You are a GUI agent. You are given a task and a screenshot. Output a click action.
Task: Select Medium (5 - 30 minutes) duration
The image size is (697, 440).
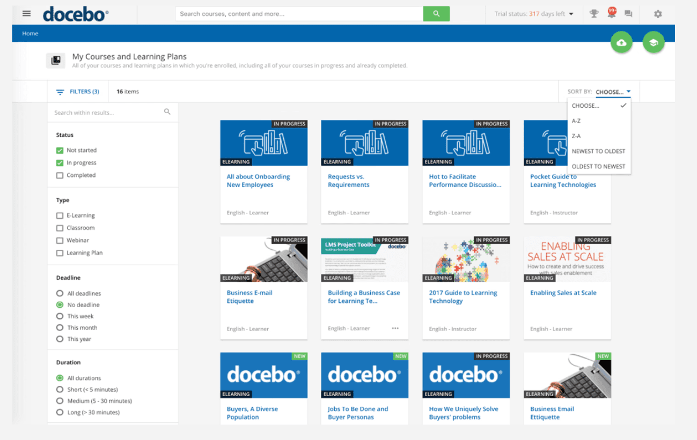click(60, 401)
